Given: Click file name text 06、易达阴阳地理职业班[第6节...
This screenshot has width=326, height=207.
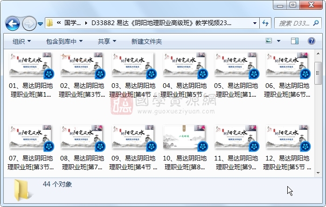Looking at the screenshot, I should point(287,90).
